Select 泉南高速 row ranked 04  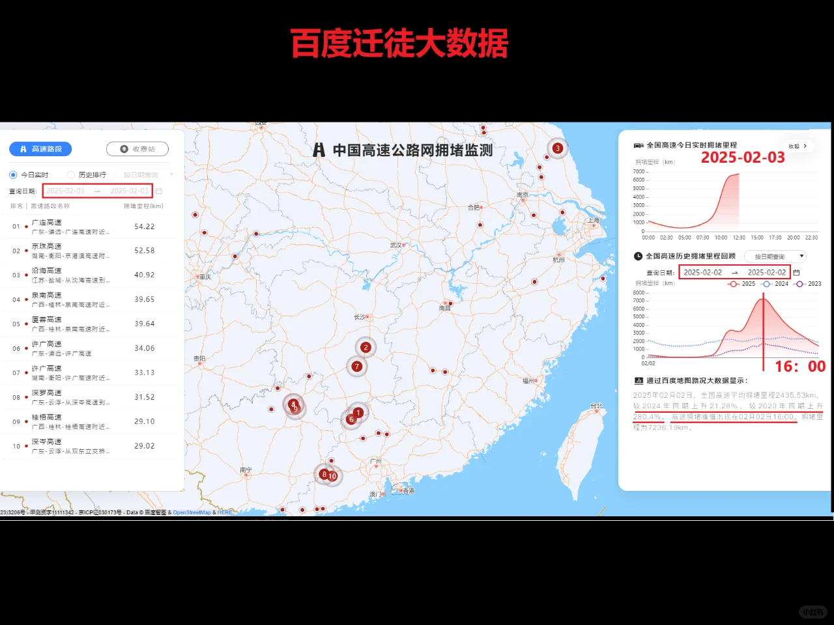click(89, 299)
